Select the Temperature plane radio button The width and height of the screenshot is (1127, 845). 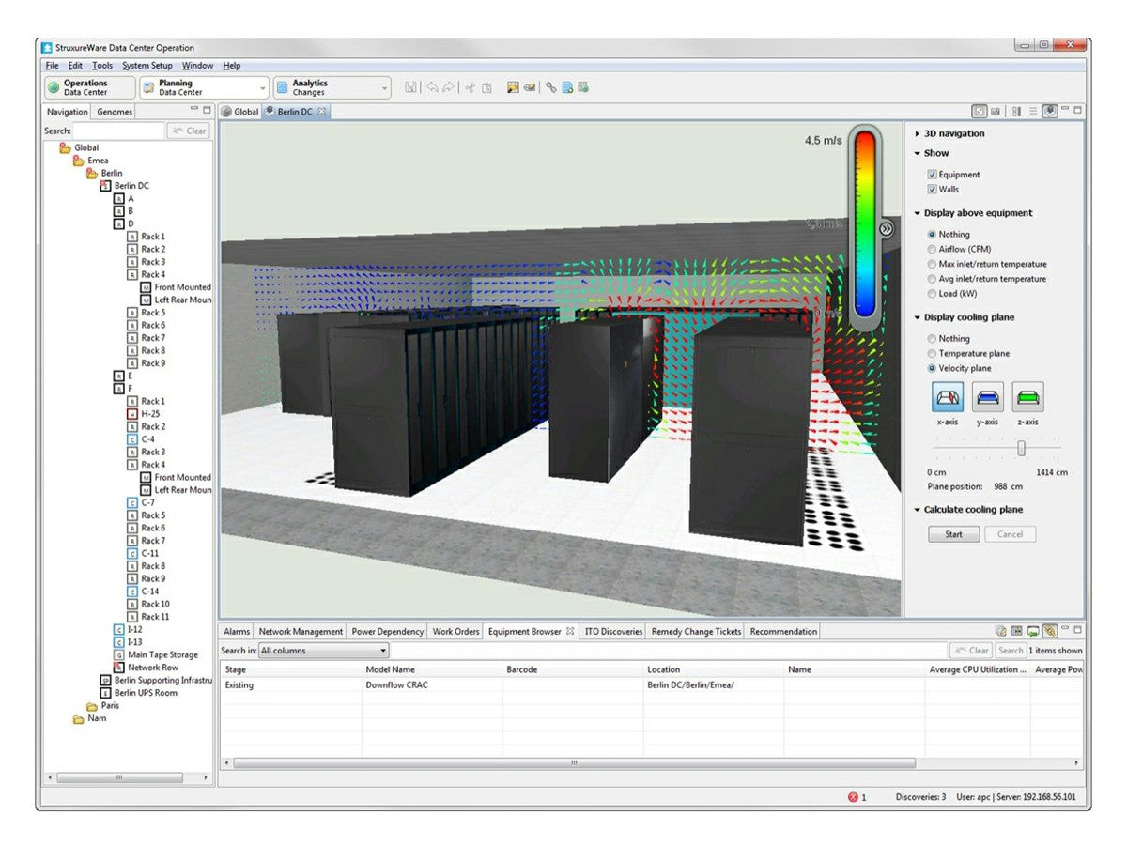point(932,354)
